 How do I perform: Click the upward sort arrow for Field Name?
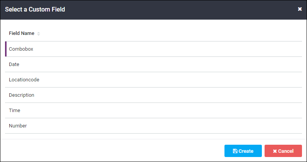[x=39, y=33]
